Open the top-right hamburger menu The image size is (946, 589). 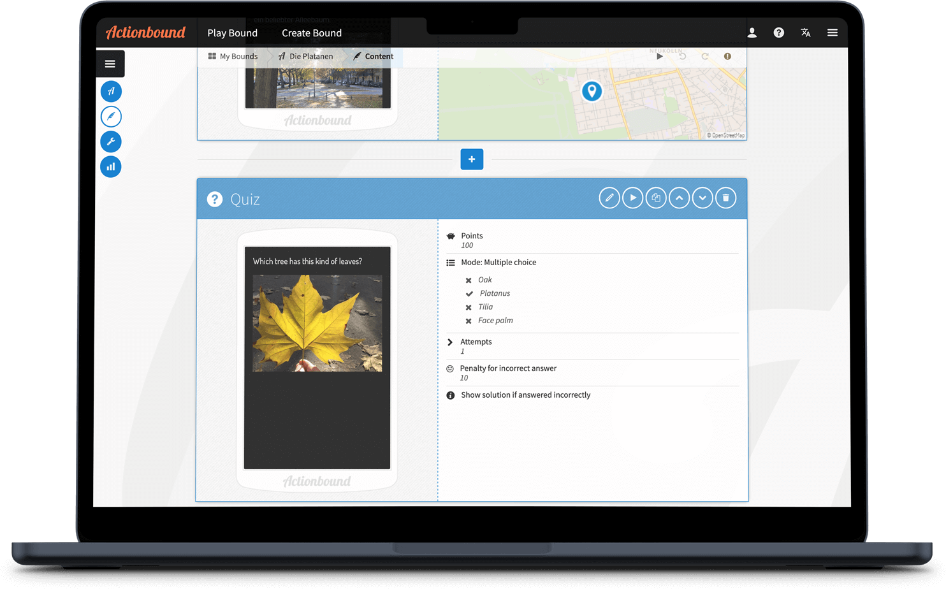[x=832, y=33]
